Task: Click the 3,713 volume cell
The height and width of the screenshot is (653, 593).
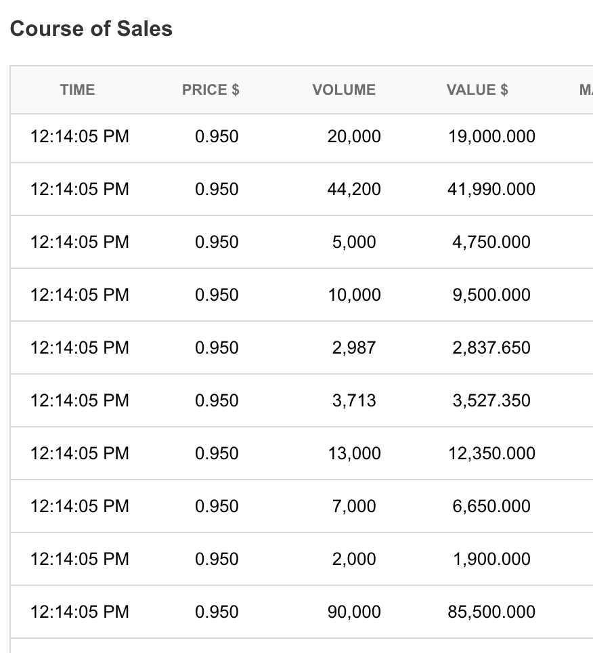Action: tap(354, 401)
